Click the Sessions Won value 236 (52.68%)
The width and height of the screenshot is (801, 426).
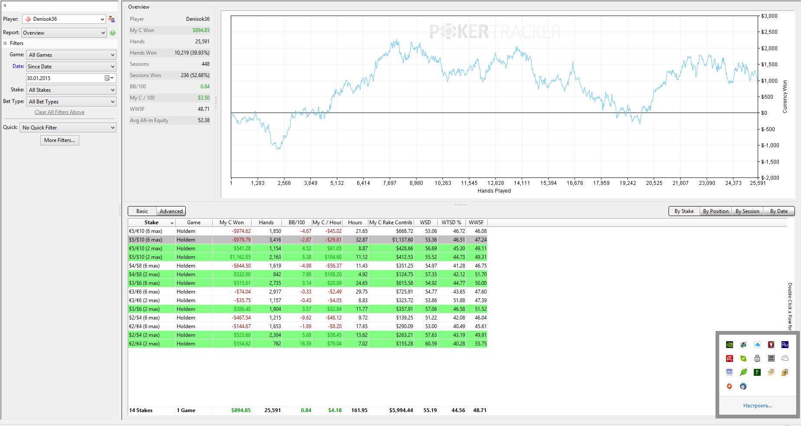pyautogui.click(x=195, y=75)
